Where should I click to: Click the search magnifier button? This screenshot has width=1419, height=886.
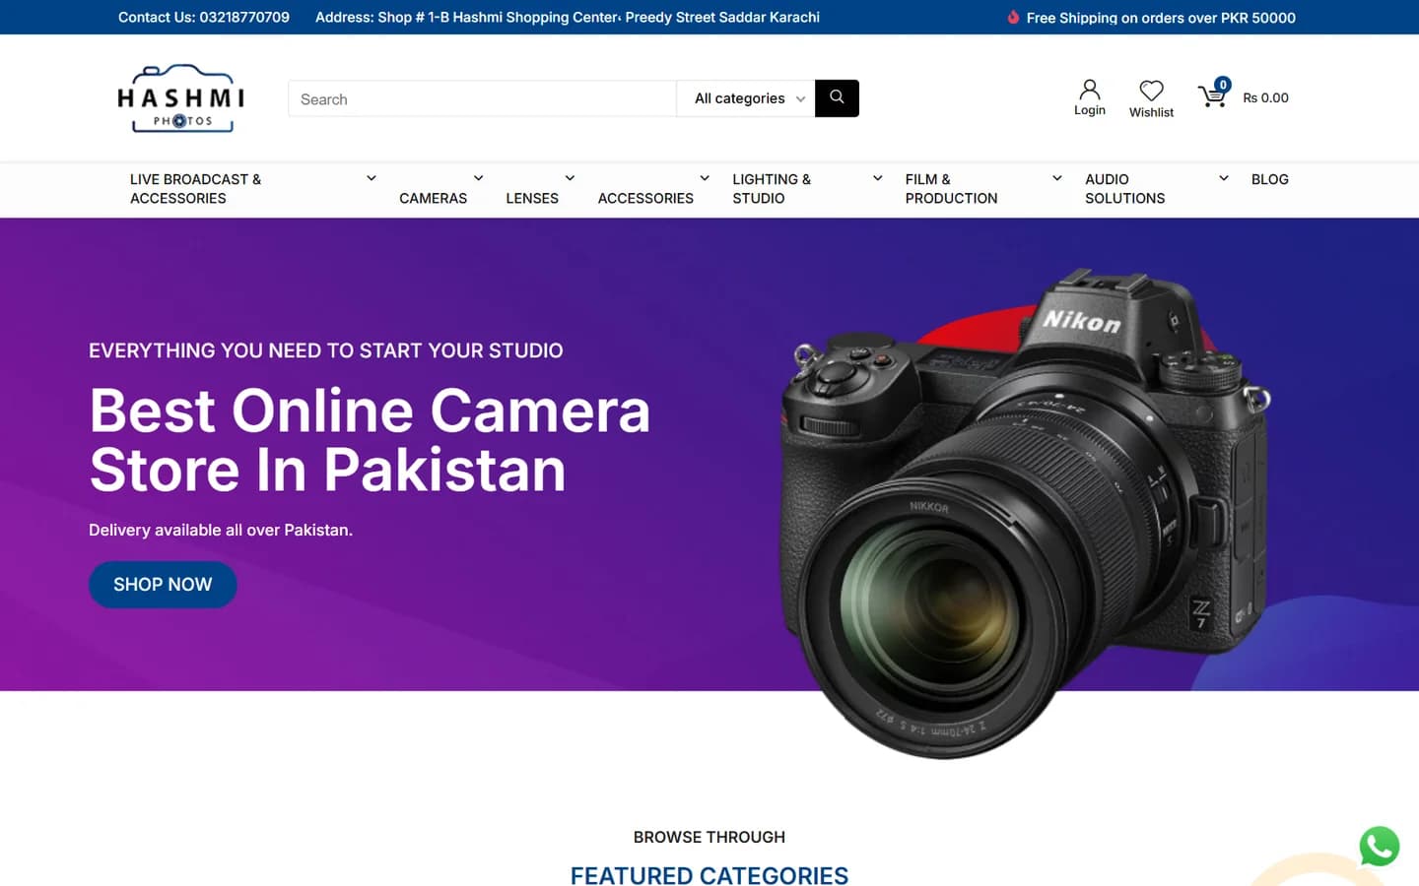tap(837, 98)
